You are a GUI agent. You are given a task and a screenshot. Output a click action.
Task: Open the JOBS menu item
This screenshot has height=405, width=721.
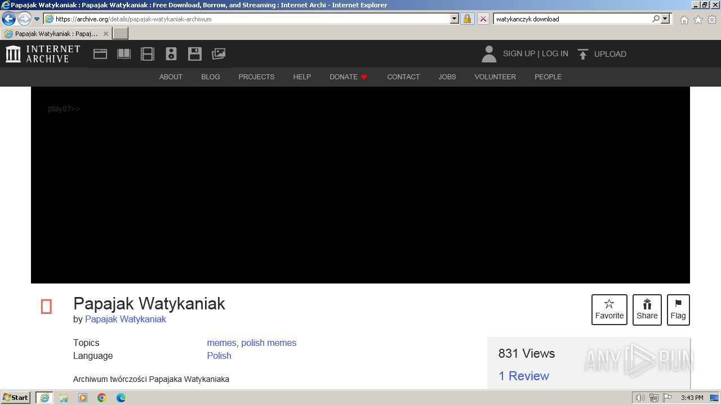pos(447,77)
